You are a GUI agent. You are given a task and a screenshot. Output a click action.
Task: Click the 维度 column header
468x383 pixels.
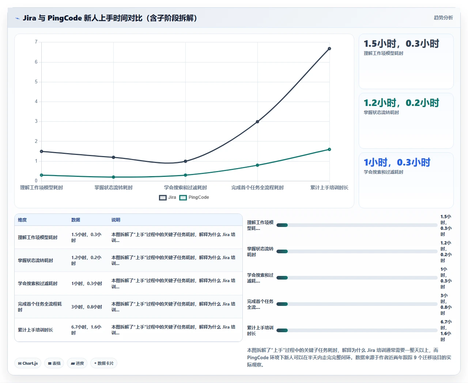[22, 220]
